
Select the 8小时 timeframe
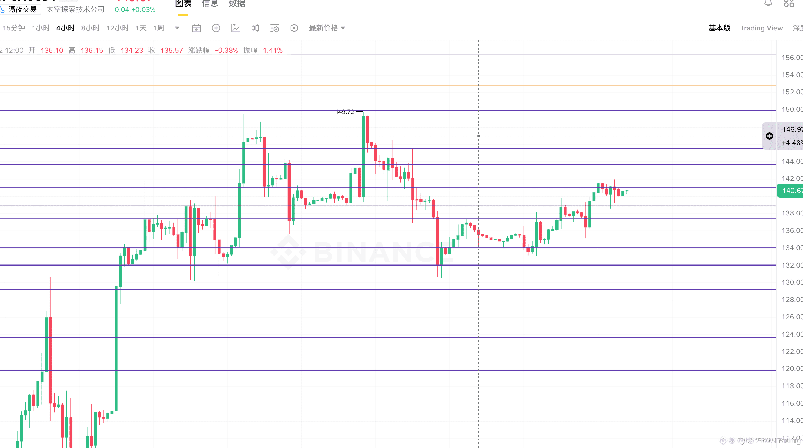click(x=91, y=28)
